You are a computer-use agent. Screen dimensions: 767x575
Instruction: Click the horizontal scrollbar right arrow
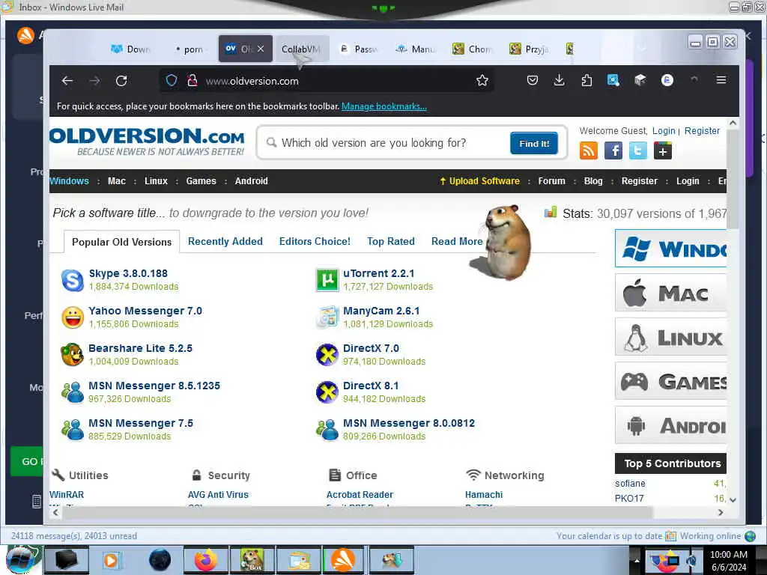[x=721, y=512]
